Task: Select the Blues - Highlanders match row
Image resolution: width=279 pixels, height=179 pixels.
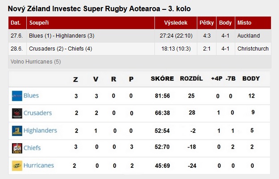Action: 140,36
